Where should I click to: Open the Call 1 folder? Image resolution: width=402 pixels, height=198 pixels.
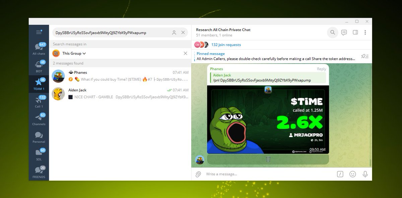[39, 102]
